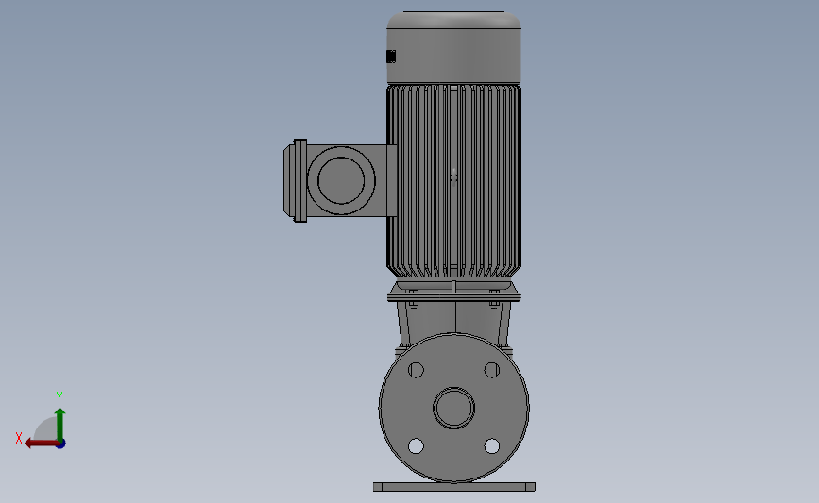Screen dimensions: 819x503
Task: Select the circular port on the terminal box
Action: (x=341, y=180)
